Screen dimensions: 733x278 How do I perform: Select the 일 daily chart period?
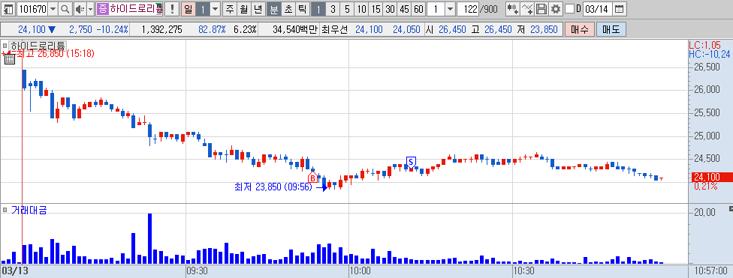click(188, 9)
